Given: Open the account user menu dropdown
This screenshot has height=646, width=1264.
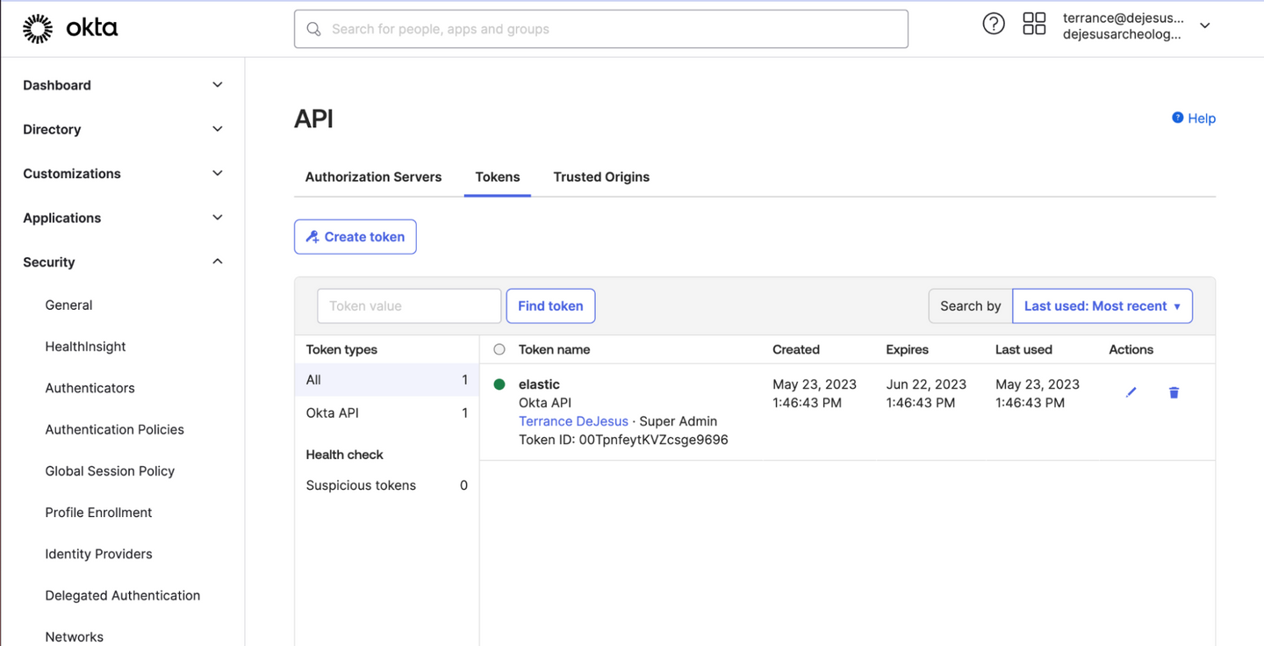Looking at the screenshot, I should click(x=1204, y=25).
